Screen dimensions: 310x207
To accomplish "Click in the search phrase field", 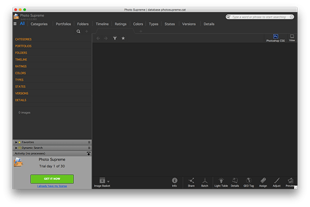I will tap(259, 17).
